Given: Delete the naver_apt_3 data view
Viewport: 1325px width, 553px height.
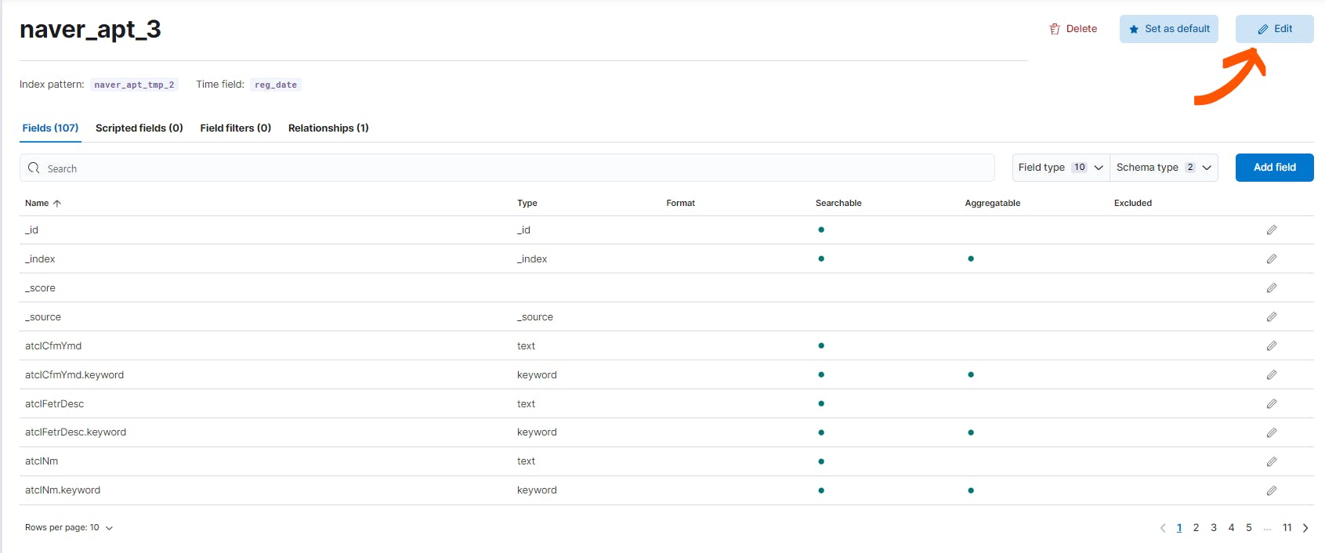Looking at the screenshot, I should [1073, 29].
